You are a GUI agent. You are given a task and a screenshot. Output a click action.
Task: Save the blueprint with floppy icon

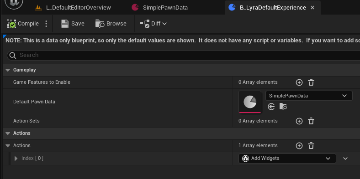tap(65, 24)
